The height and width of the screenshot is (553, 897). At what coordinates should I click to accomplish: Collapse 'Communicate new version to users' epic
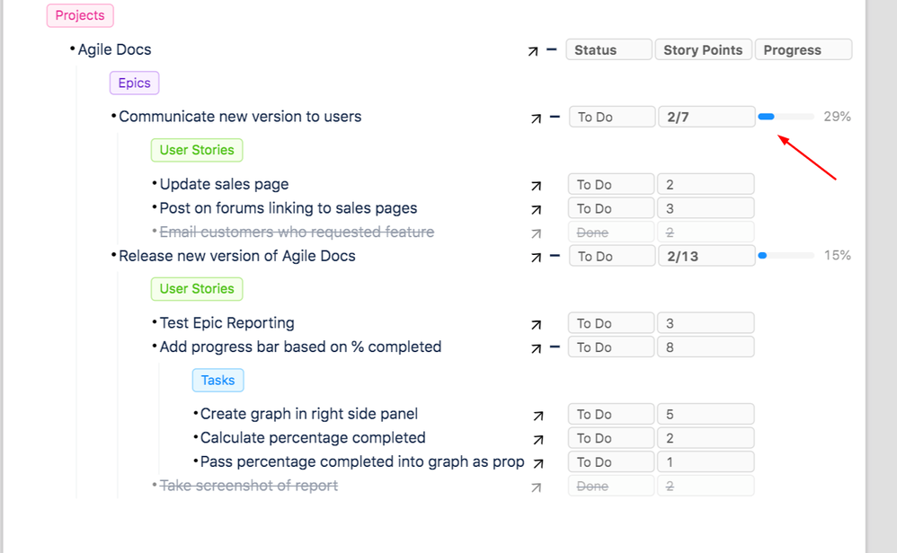(555, 117)
